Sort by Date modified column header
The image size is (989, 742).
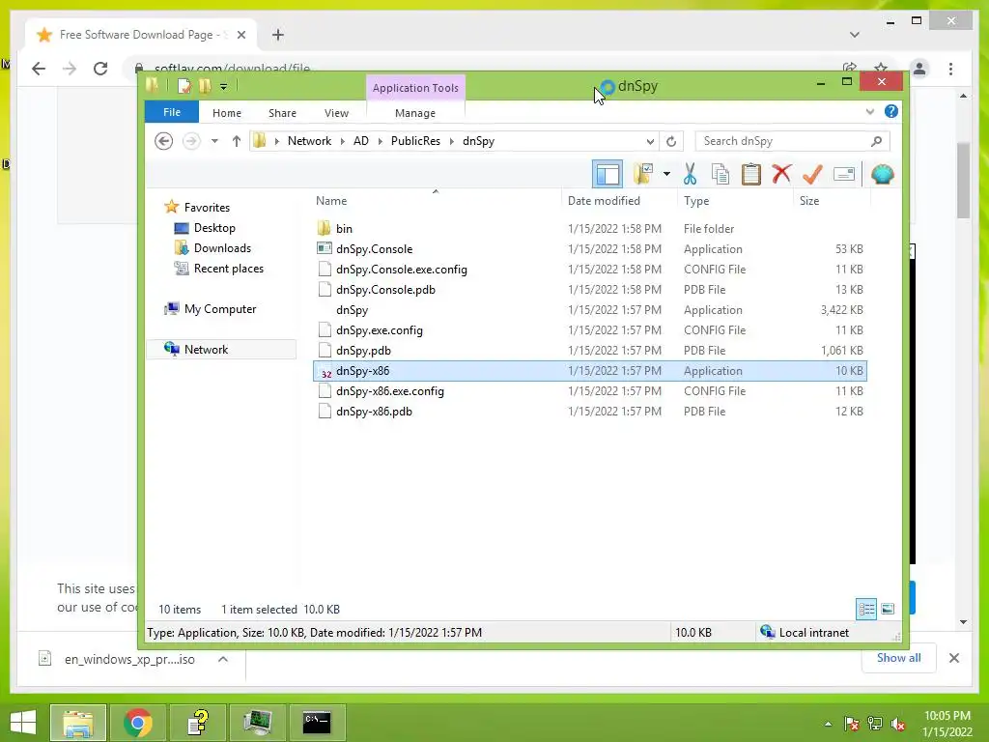(x=619, y=201)
